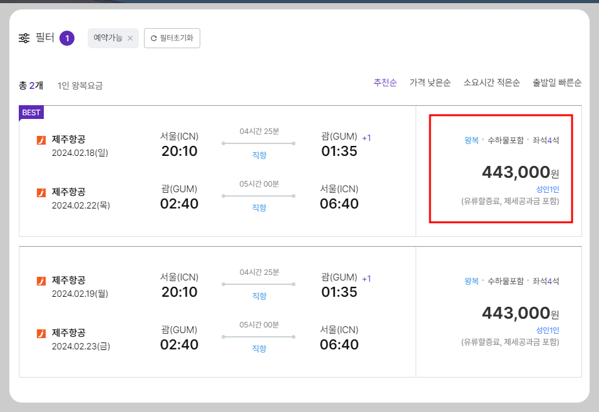Image resolution: width=599 pixels, height=412 pixels.
Task: Click the x icon on 예약가능 chip
Action: [x=130, y=38]
